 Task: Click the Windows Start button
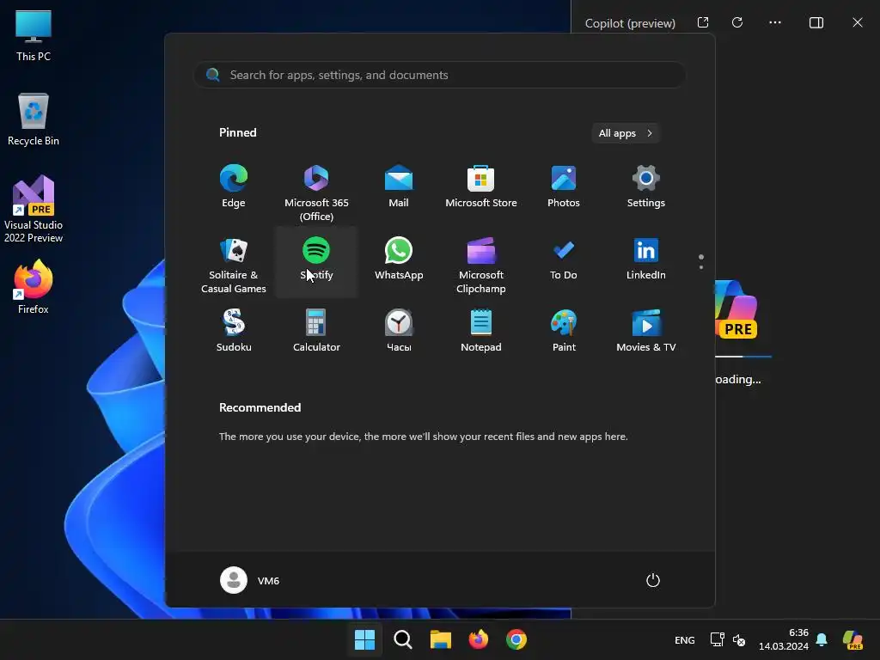(364, 639)
